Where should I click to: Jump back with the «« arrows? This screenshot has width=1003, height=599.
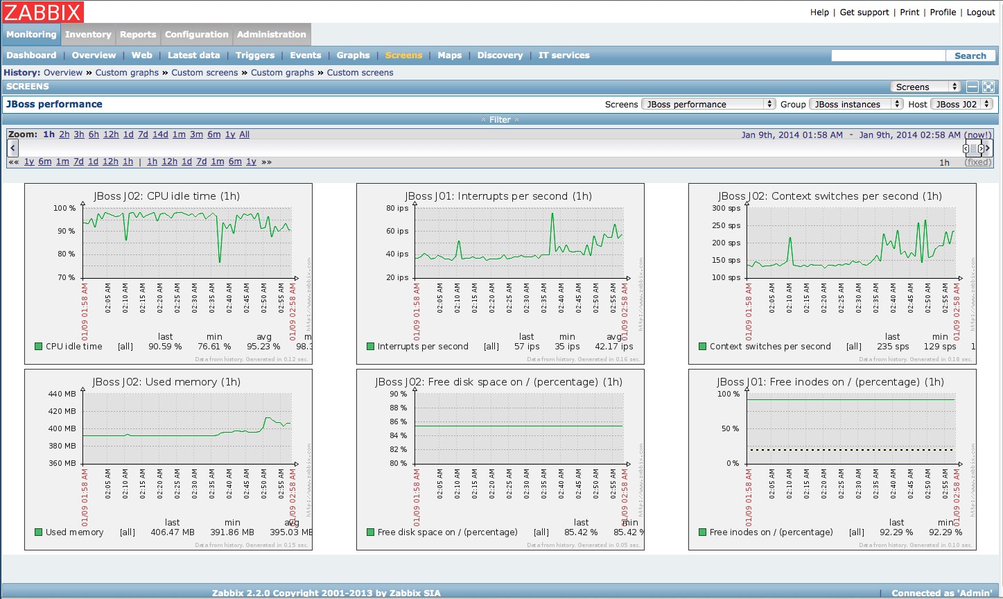tap(13, 162)
